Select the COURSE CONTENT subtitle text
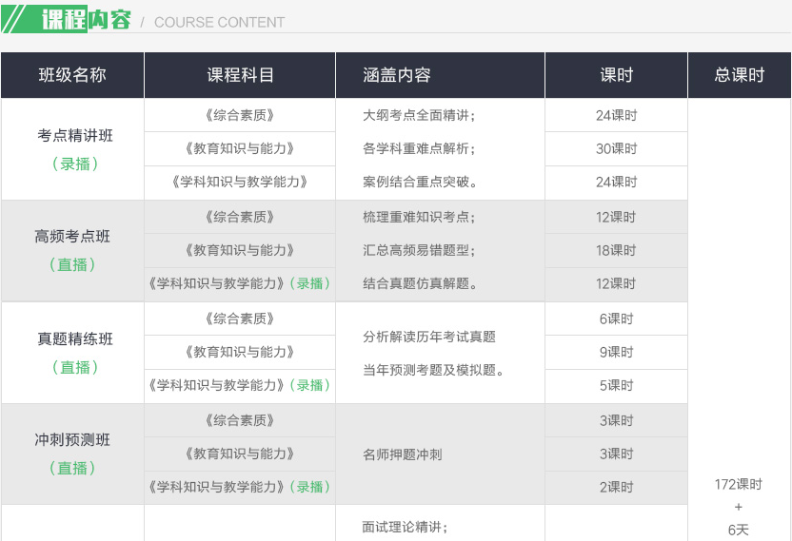Screen dimensions: 792x541 pyautogui.click(x=219, y=22)
